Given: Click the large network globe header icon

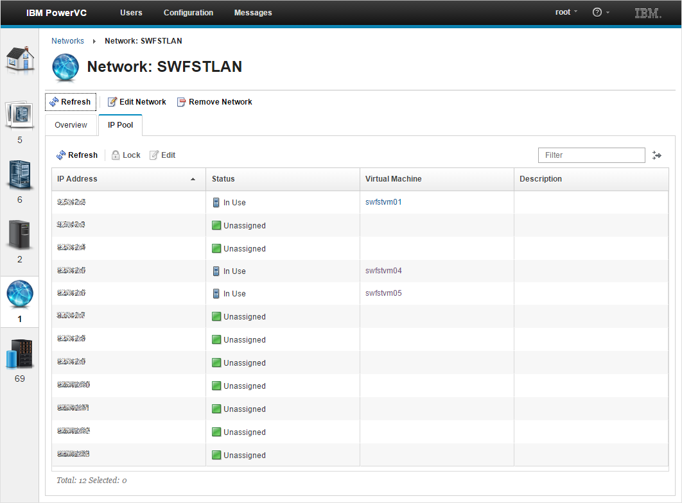Looking at the screenshot, I should coord(66,67).
